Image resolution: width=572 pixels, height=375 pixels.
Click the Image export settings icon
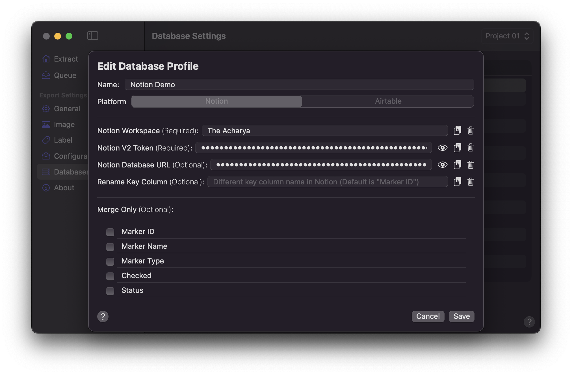[x=46, y=124]
